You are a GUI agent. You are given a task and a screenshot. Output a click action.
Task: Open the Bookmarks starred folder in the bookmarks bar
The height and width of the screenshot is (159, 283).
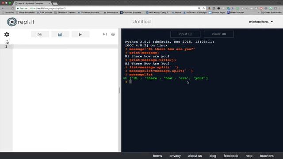click(x=111, y=12)
